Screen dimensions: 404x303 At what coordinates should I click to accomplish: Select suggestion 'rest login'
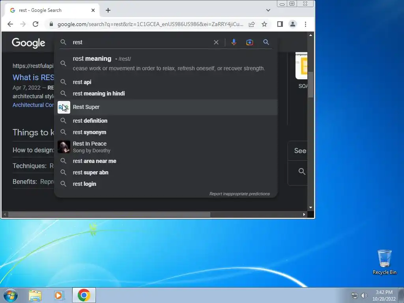pos(166,184)
